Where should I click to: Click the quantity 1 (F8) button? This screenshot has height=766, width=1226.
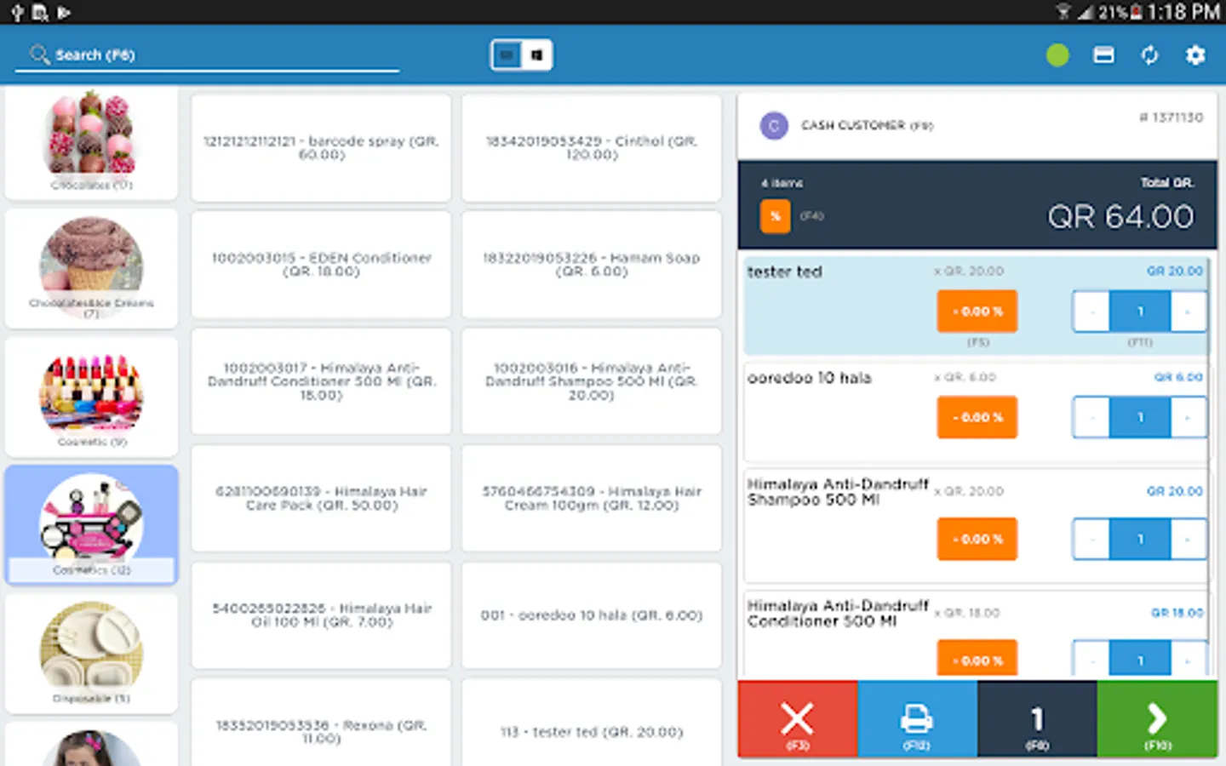(x=1037, y=719)
